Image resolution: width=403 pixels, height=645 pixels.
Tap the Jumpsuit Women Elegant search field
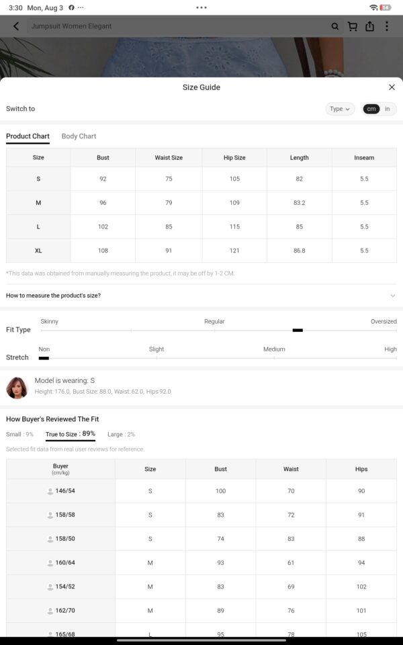coord(177,26)
